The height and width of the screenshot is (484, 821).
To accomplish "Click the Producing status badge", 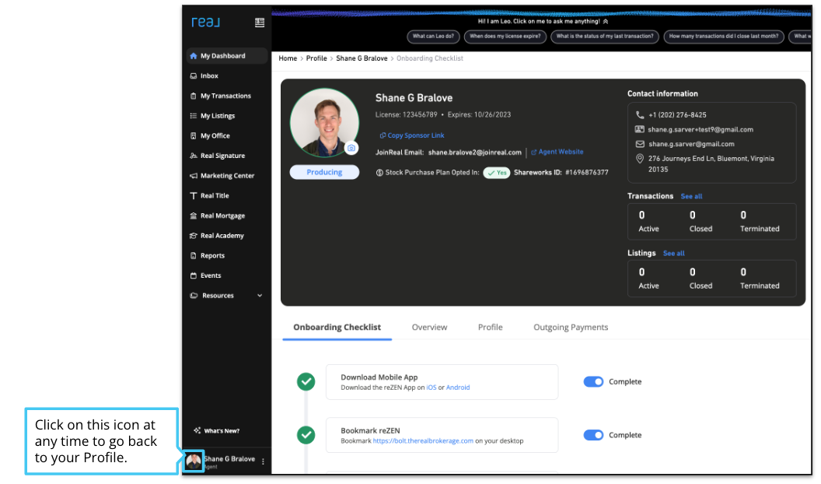I will (x=324, y=173).
